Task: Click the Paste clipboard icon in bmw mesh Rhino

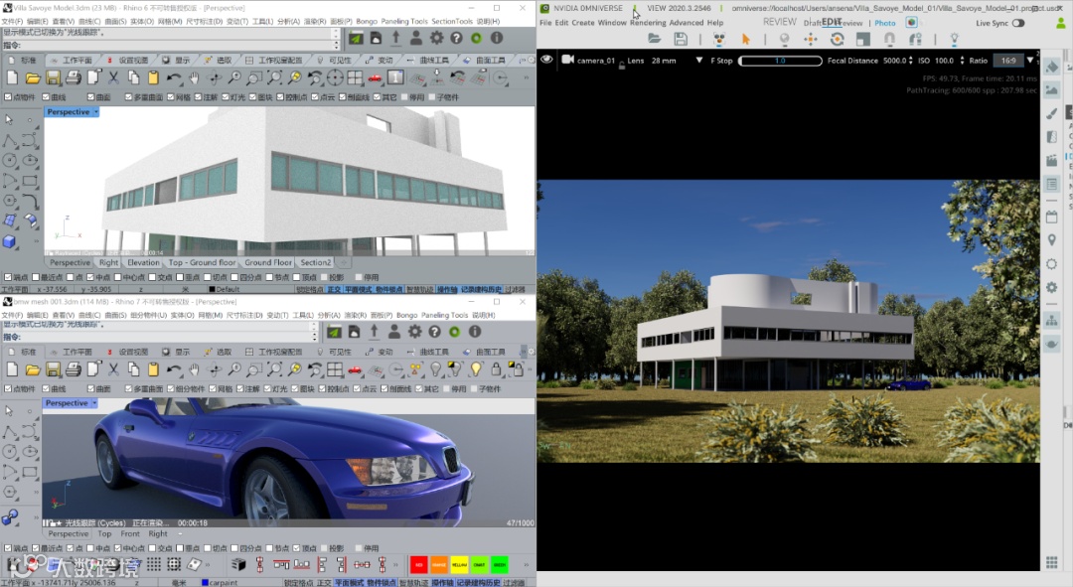Action: 153,370
